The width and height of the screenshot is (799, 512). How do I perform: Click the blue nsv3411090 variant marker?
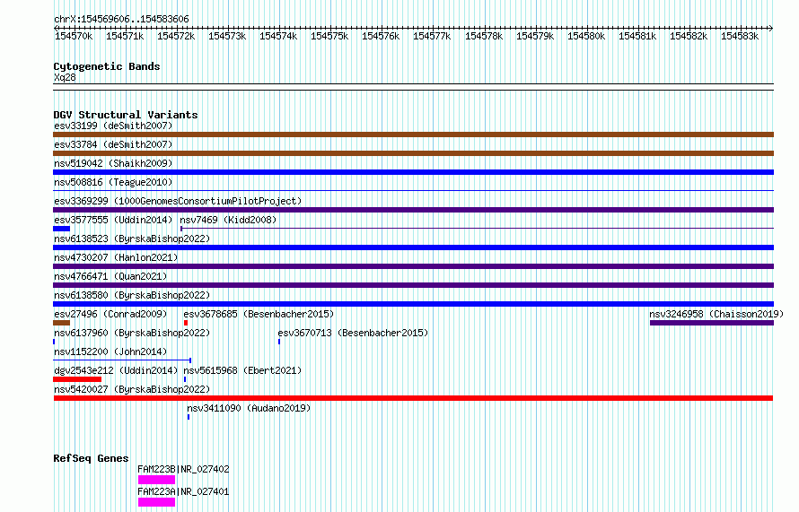189,417
